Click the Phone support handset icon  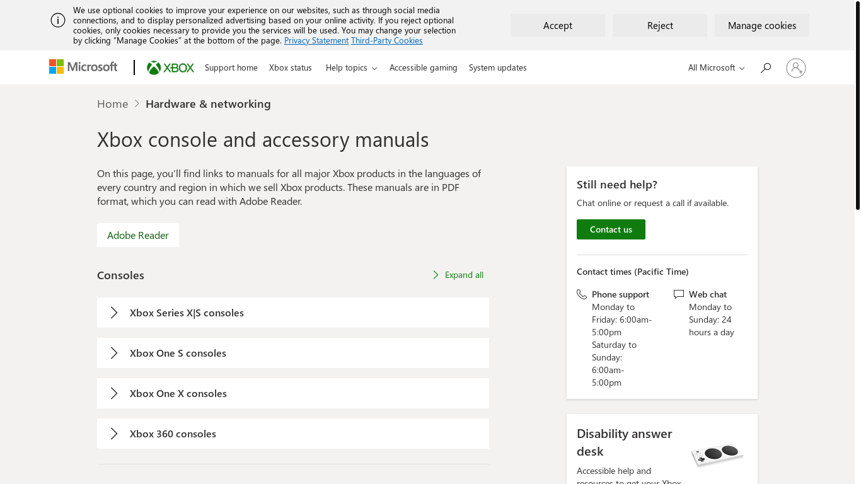(x=582, y=294)
